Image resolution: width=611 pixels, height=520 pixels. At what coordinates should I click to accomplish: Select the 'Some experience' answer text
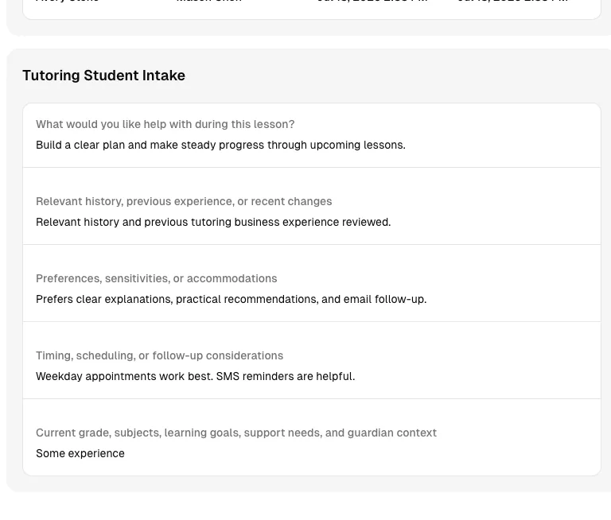(80, 453)
